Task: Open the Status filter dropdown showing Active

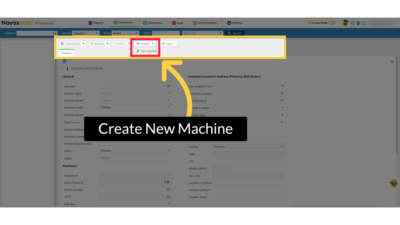Action: [125, 33]
